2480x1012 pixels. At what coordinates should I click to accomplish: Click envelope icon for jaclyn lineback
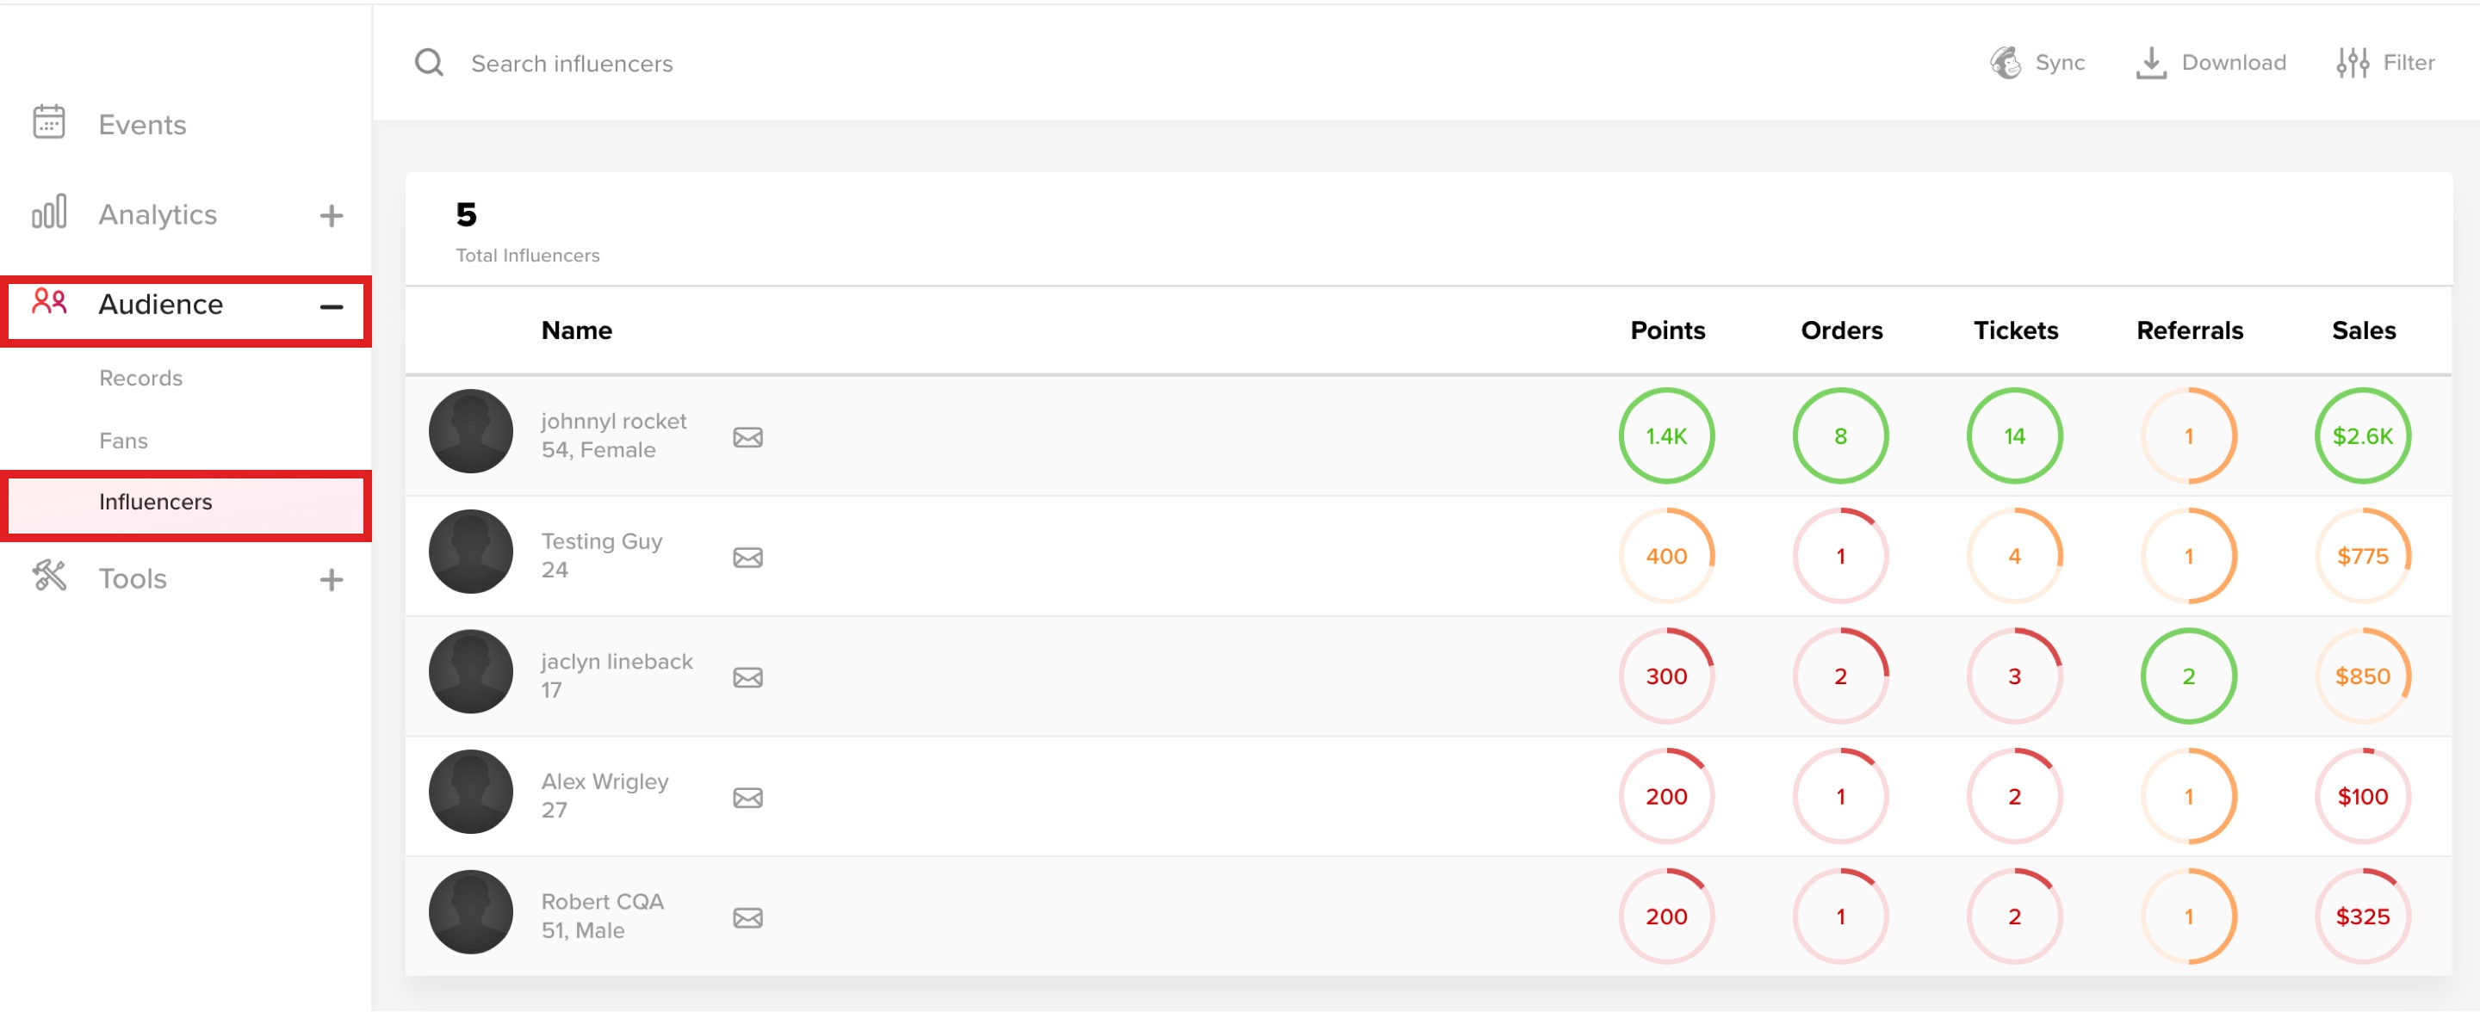coord(747,677)
